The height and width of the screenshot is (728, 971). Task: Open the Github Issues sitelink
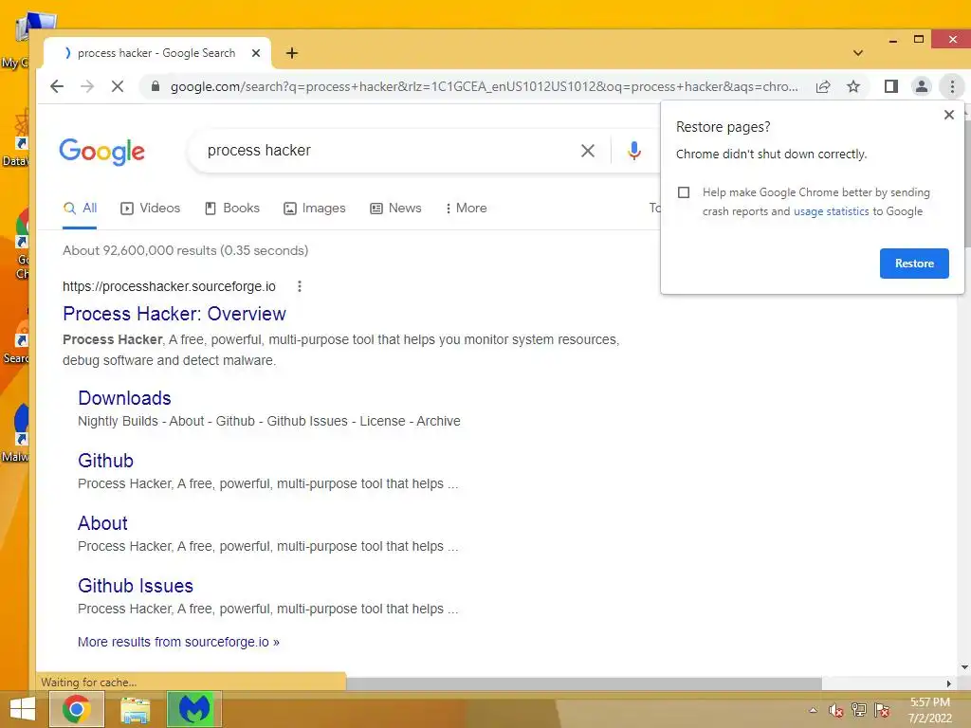[x=136, y=586]
